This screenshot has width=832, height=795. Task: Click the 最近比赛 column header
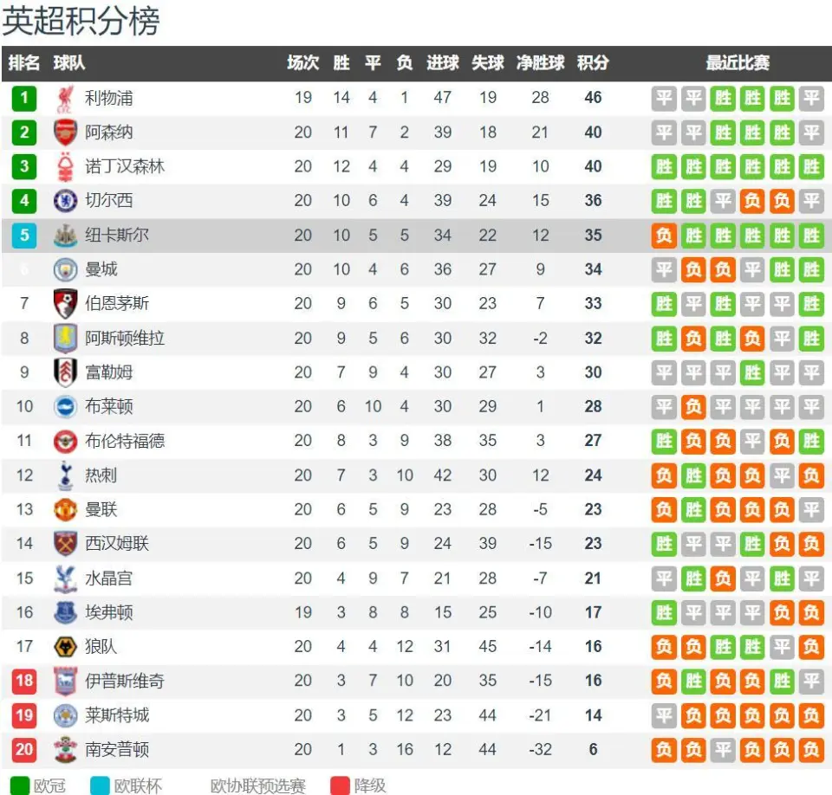click(737, 63)
